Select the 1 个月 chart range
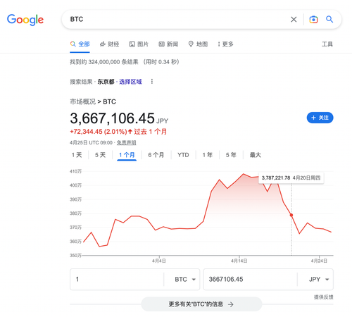This screenshot has height=317, width=352. (127, 155)
